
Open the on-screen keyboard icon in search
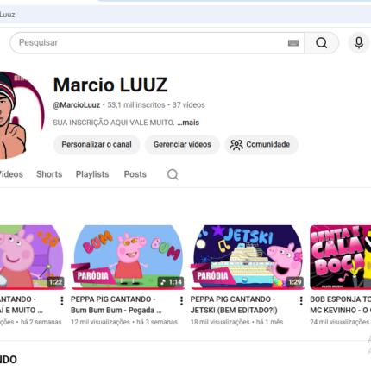[x=293, y=43]
